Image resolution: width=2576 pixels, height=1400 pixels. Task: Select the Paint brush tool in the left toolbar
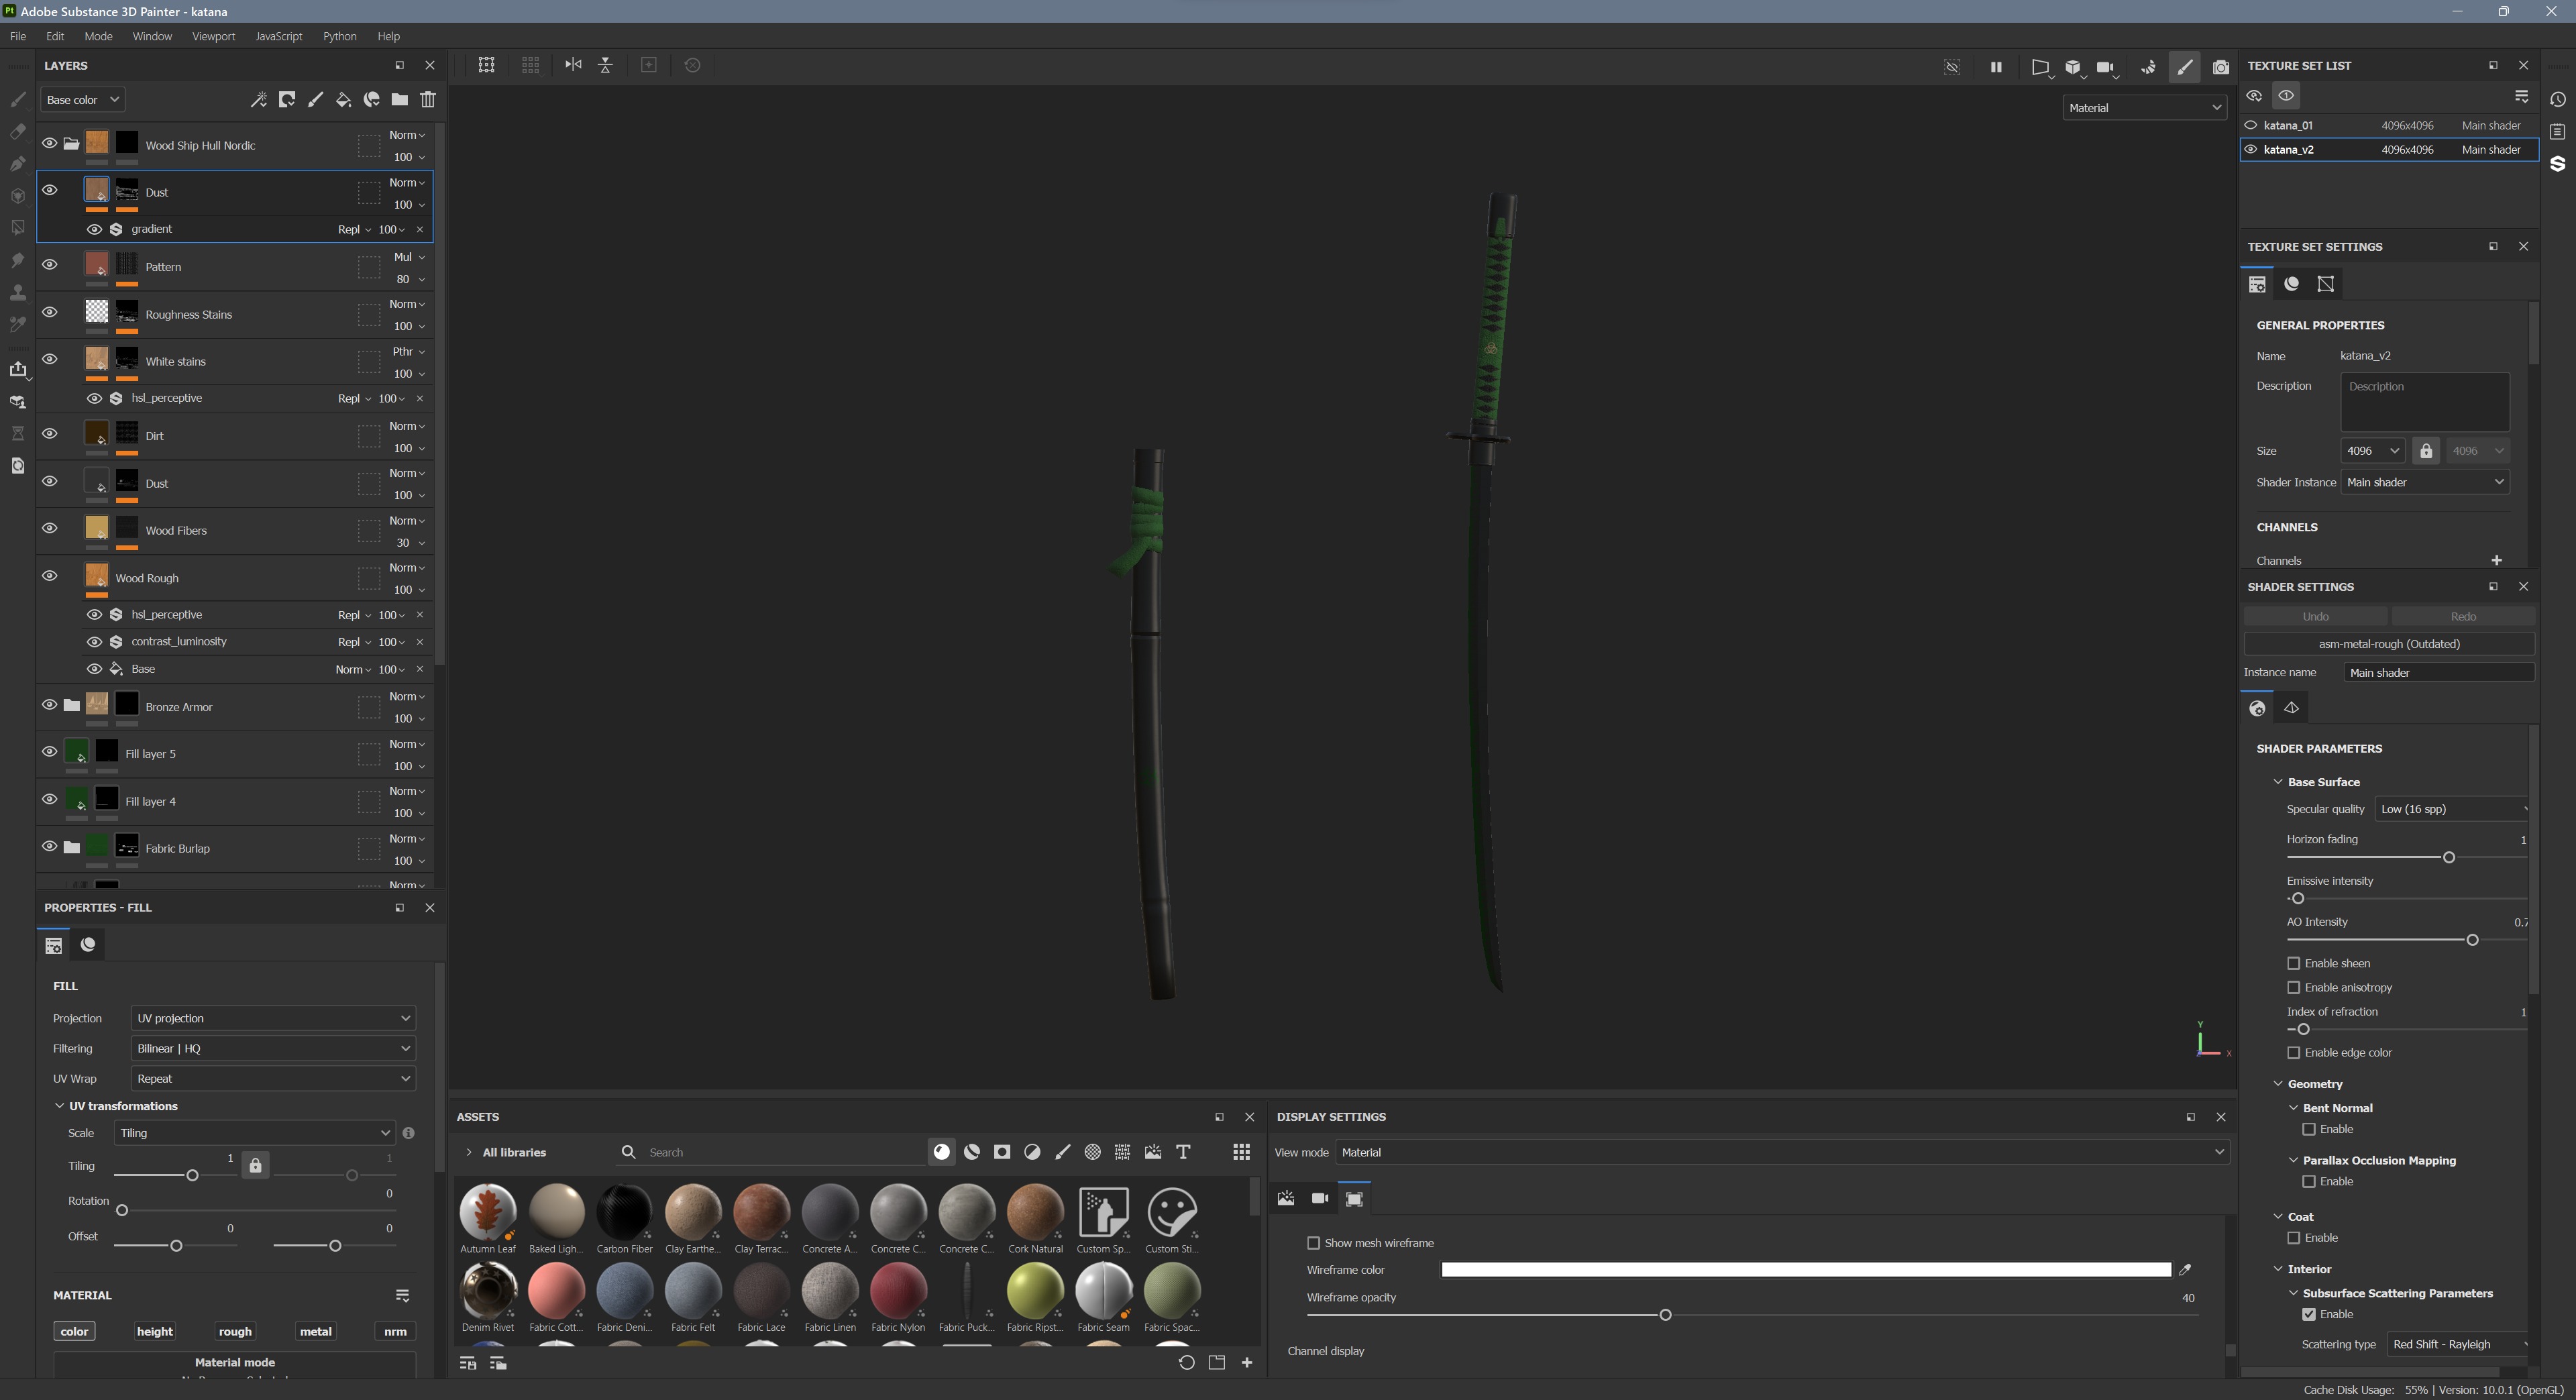click(18, 99)
